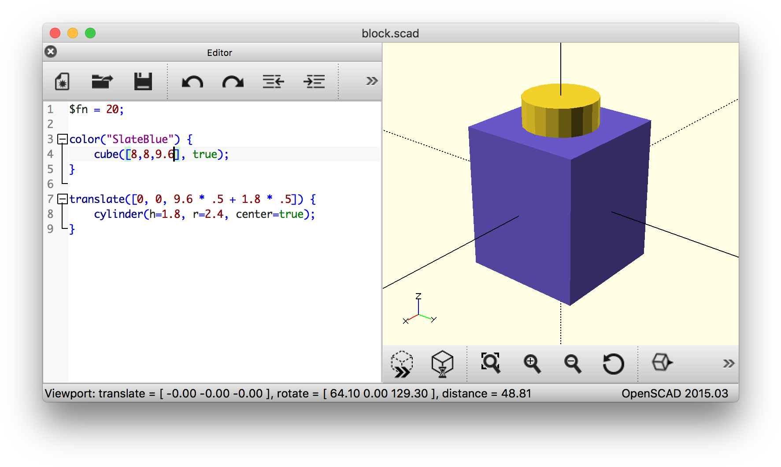Viewport: 781px width, 467px height.
Task: Zoom out of the 3D model
Action: click(x=572, y=364)
